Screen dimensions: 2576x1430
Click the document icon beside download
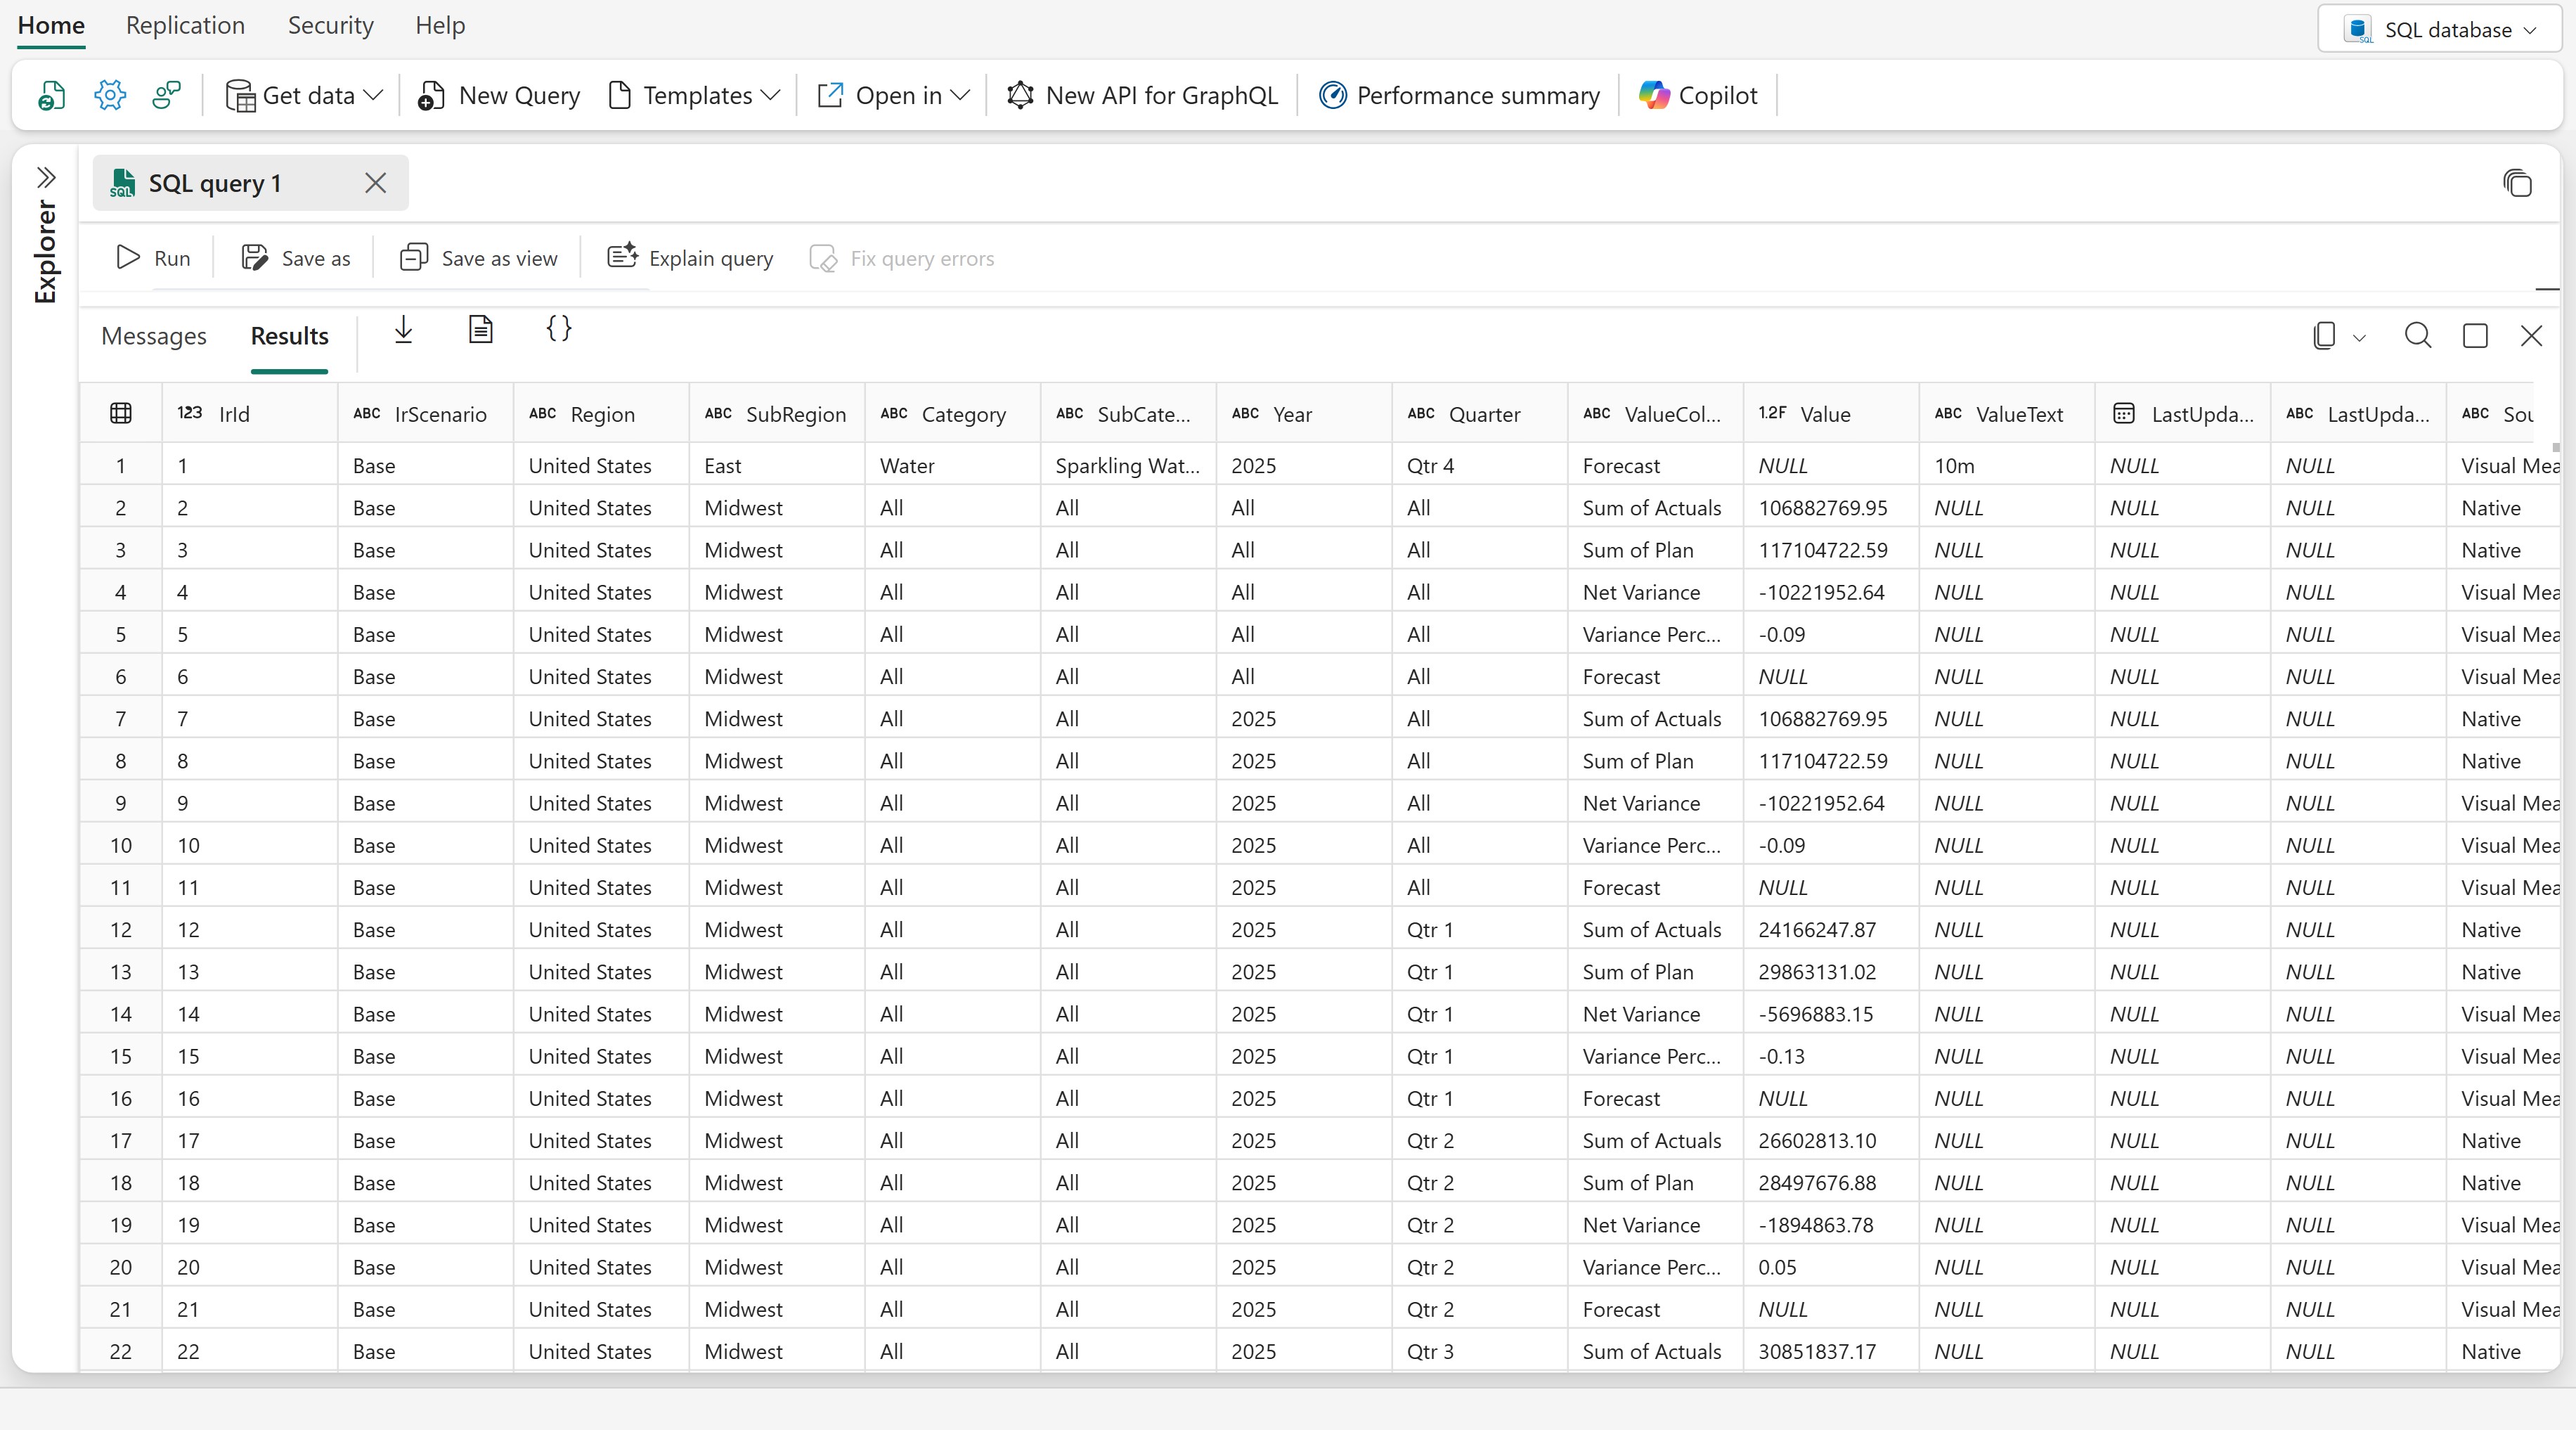[481, 329]
